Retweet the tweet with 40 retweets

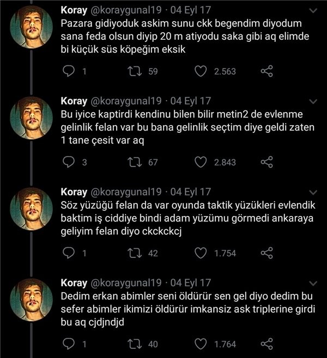pyautogui.click(x=135, y=344)
